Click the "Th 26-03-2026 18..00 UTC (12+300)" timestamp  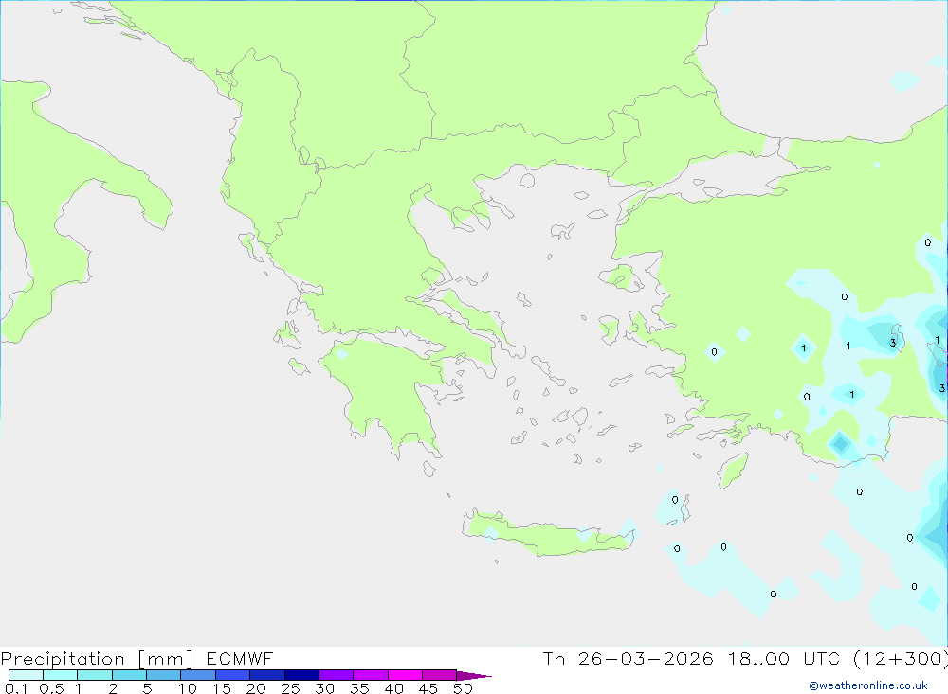(745, 659)
